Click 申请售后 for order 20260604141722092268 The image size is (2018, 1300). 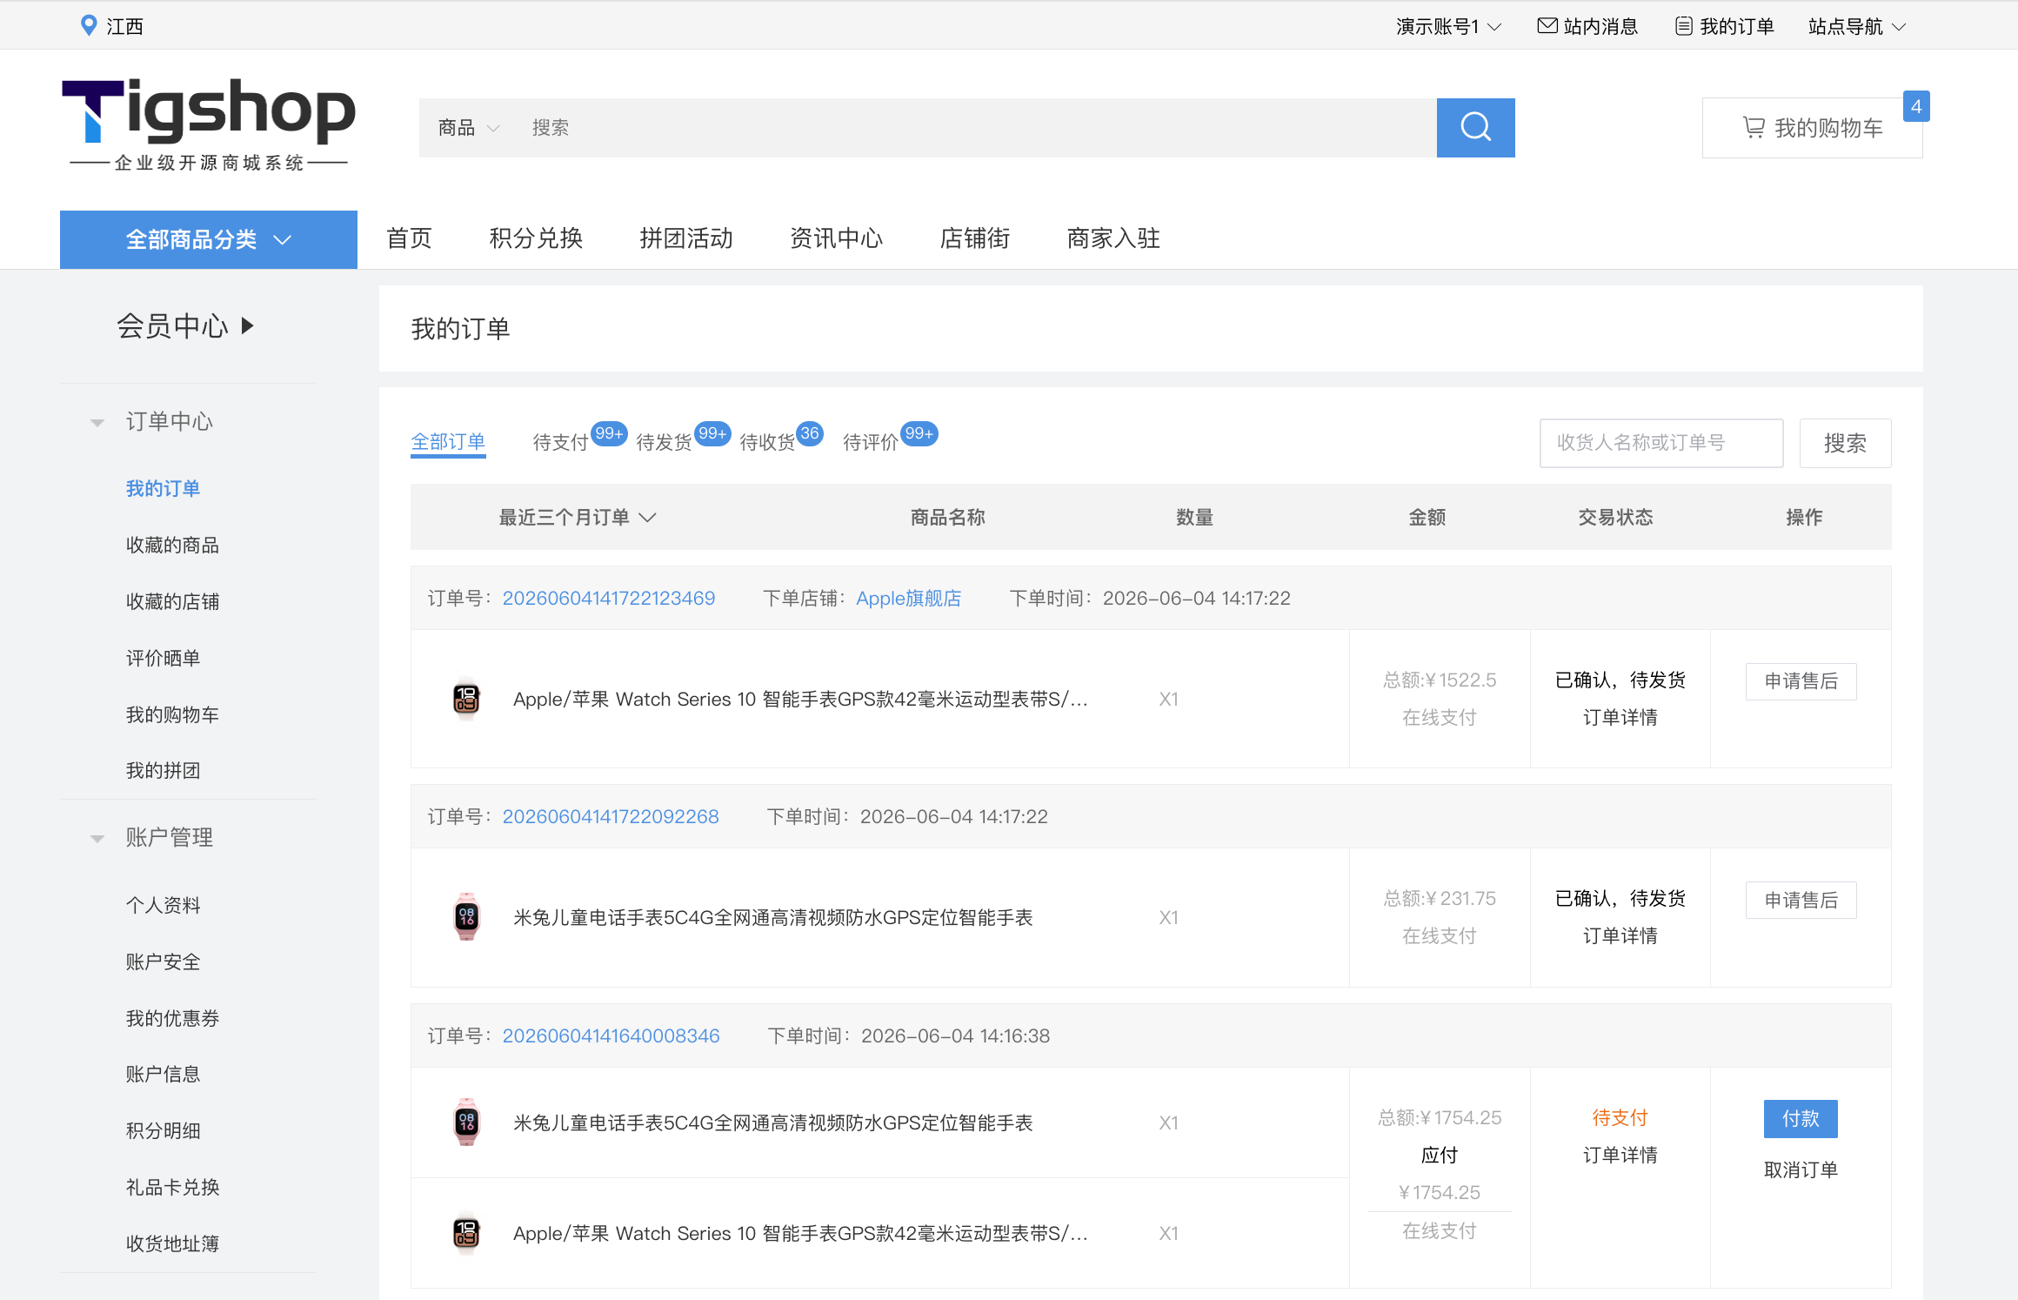1801,901
